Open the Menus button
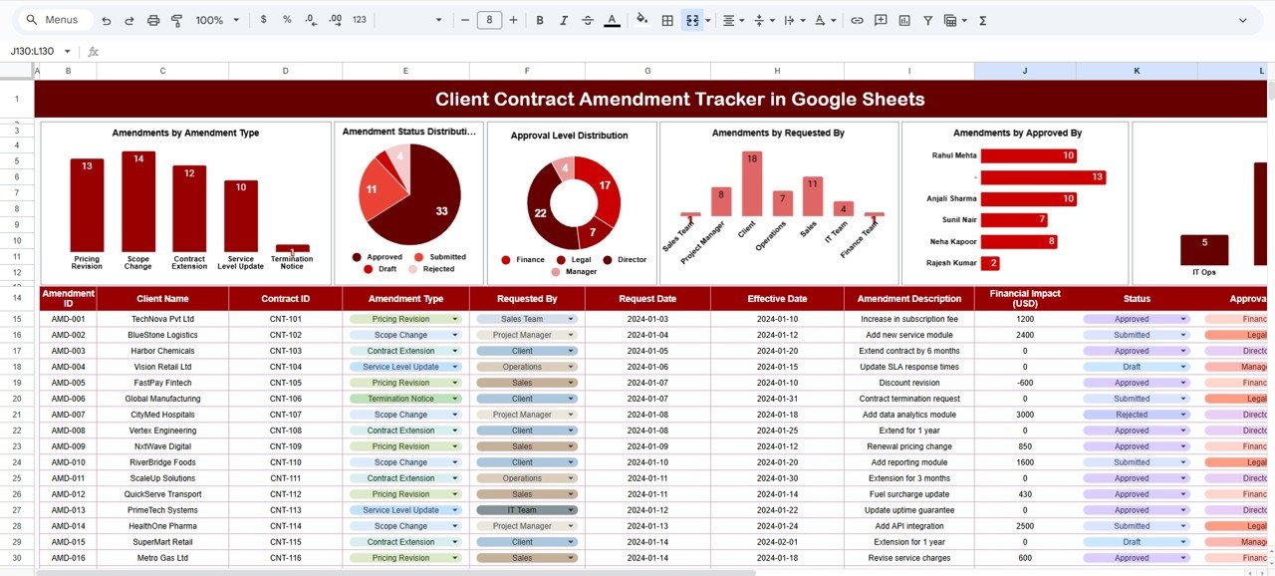 click(55, 19)
